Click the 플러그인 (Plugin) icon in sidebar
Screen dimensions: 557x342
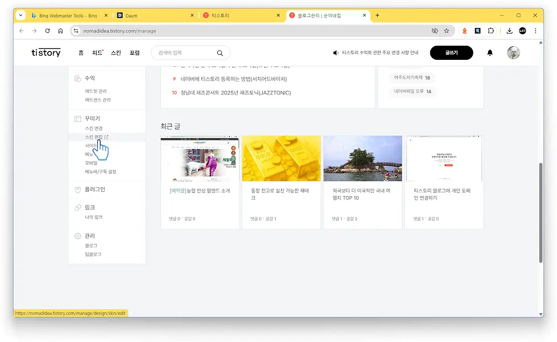77,189
